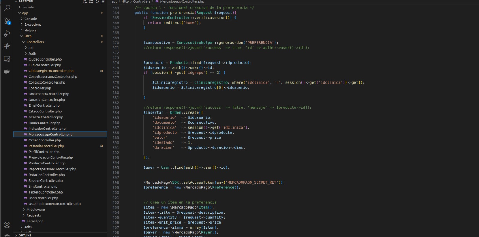479x237 pixels.
Task: Click the New File icon in explorer header
Action: [x=85, y=1]
